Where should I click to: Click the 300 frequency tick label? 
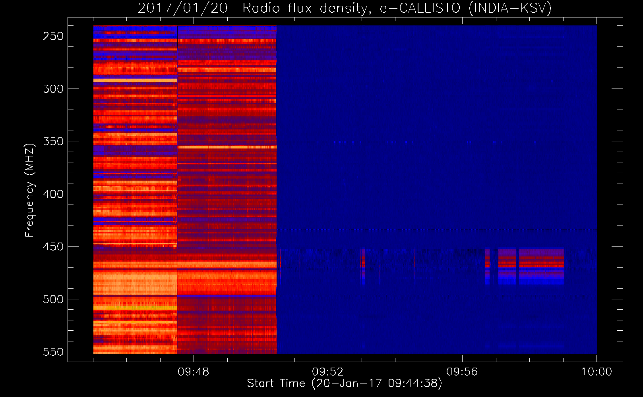(53, 89)
